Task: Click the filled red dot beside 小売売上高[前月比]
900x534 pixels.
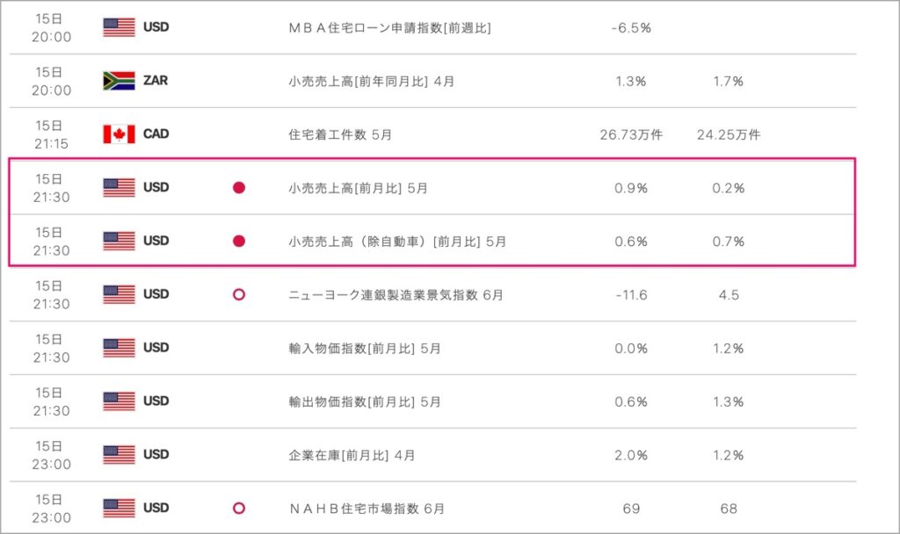Action: point(239,188)
